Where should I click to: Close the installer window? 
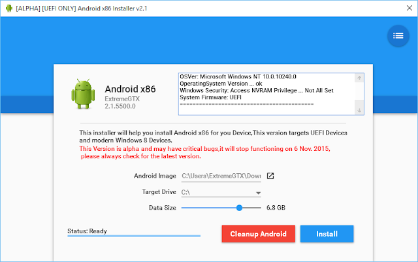pyautogui.click(x=410, y=8)
